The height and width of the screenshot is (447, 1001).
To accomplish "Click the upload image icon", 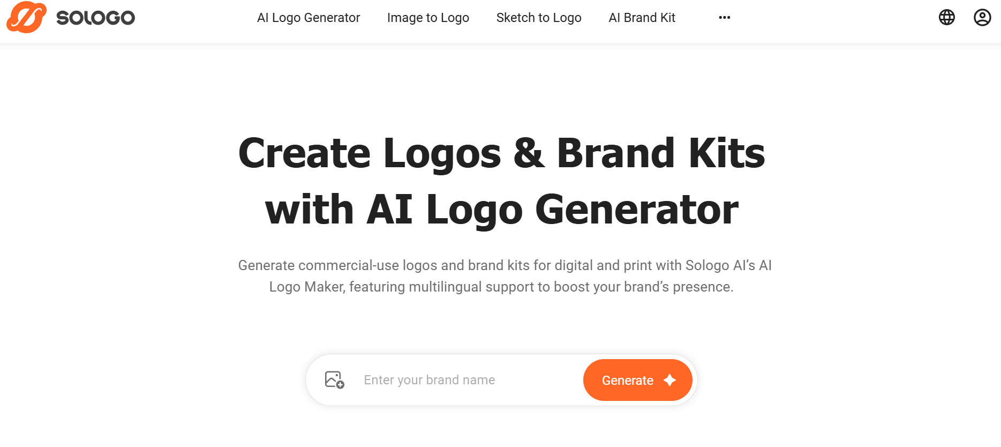I will (x=334, y=380).
